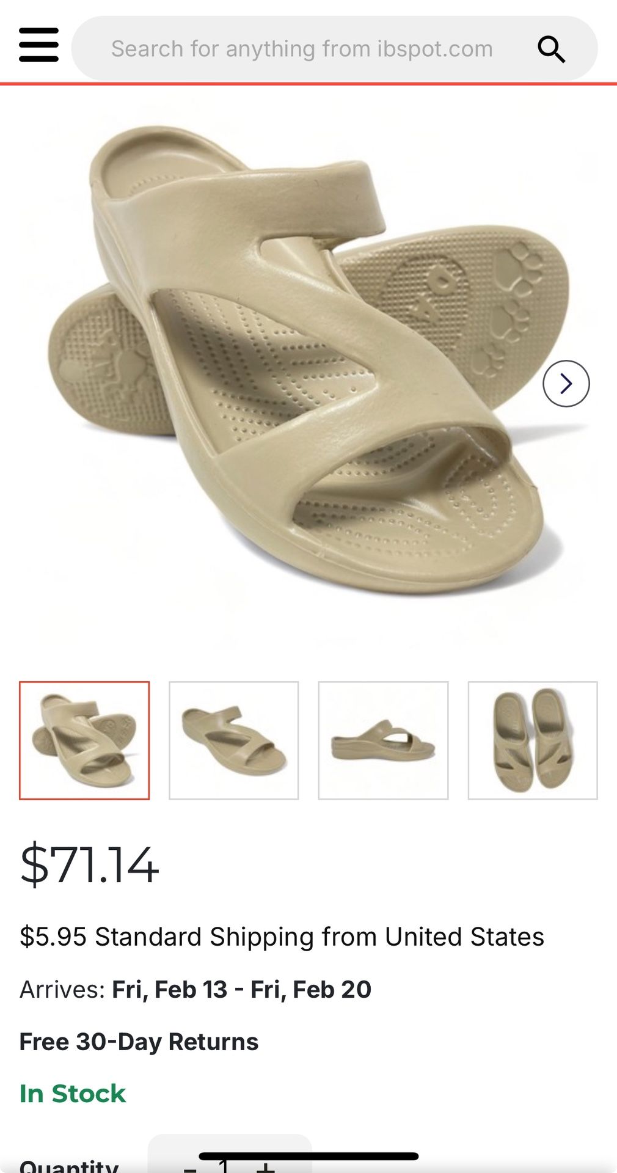Screen dimensions: 617x1173
Task: Increase quantity with the plus button
Action: [265, 1166]
